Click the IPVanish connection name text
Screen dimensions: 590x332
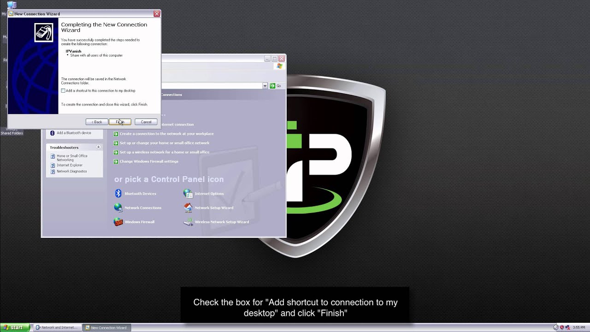tap(73, 51)
